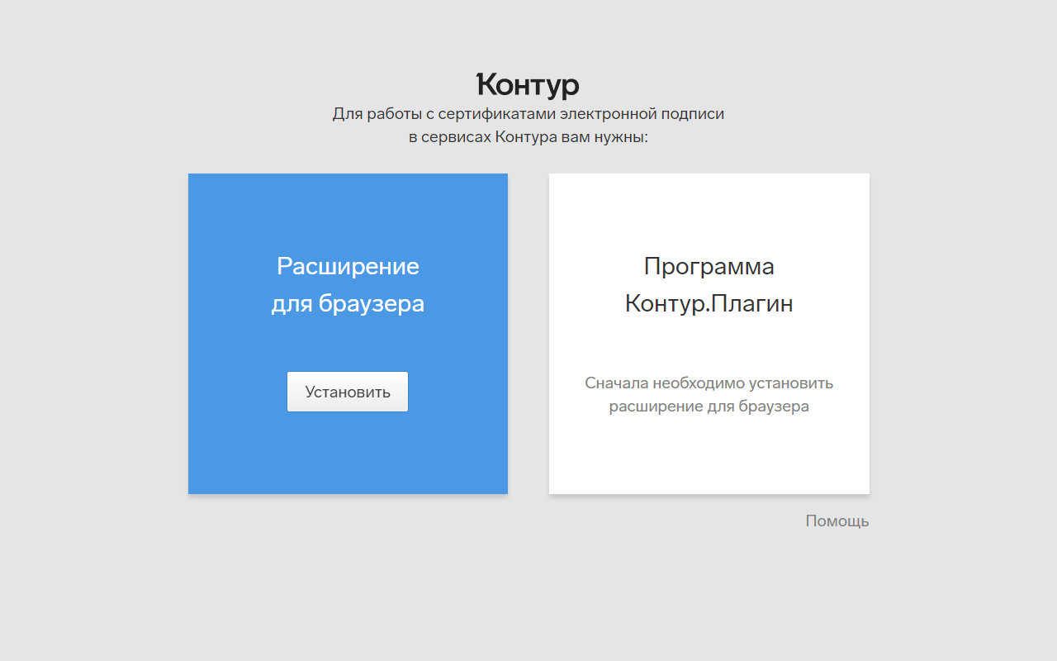
Task: Click the phrase для браузера on the blue card
Action: tap(348, 302)
